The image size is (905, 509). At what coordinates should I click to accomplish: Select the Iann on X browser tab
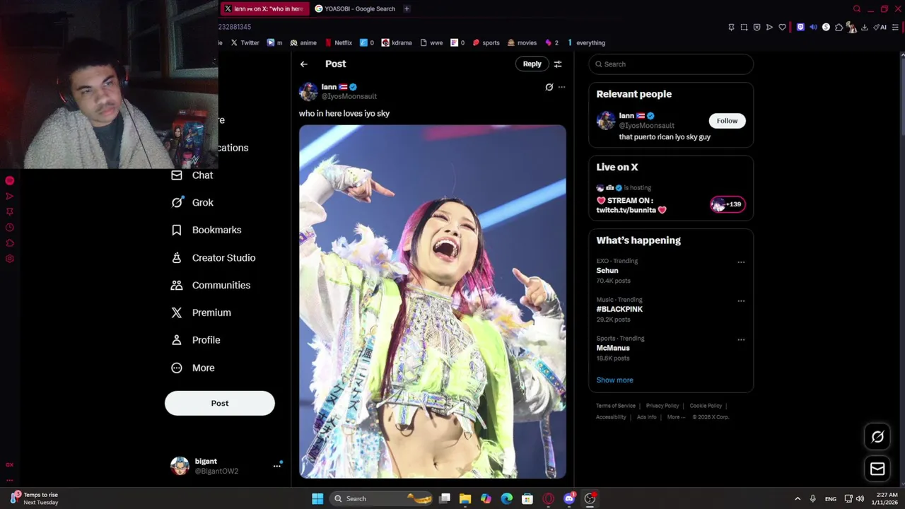(264, 8)
